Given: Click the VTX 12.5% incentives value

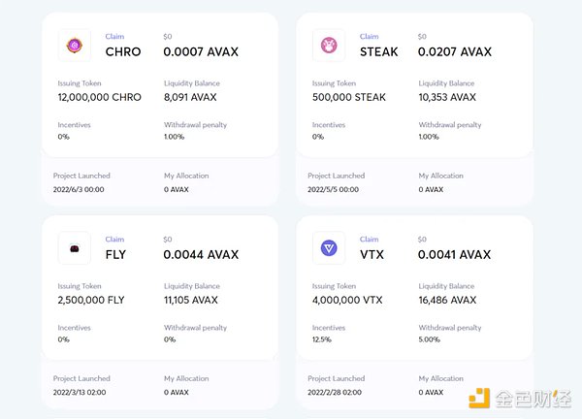Looking at the screenshot, I should tap(321, 339).
